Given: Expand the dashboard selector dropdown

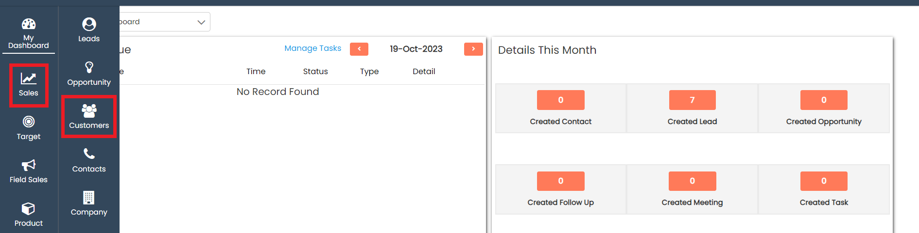Looking at the screenshot, I should (x=201, y=22).
